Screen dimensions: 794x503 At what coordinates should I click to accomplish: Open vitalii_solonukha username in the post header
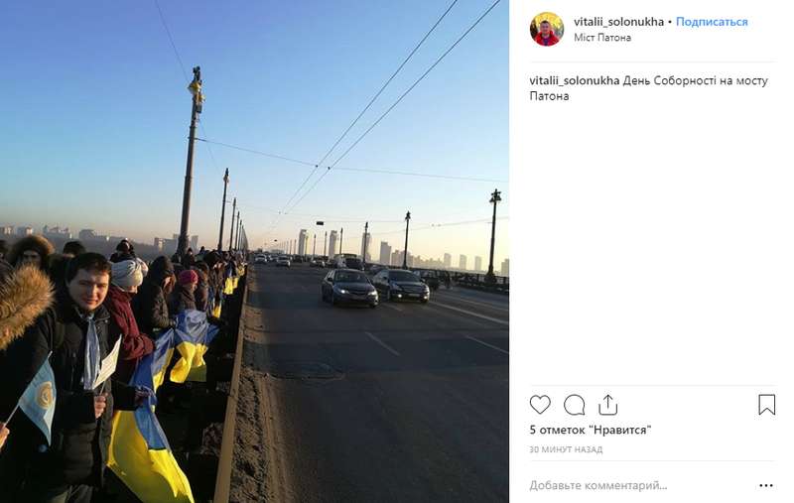coord(618,22)
